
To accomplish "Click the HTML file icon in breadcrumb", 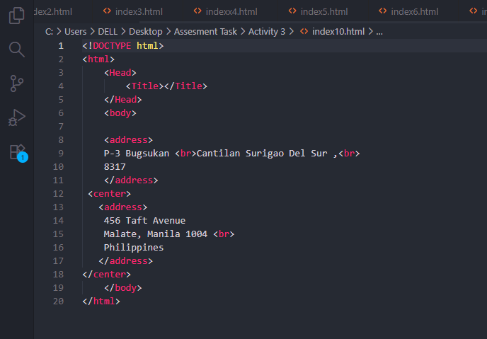I will pos(304,32).
